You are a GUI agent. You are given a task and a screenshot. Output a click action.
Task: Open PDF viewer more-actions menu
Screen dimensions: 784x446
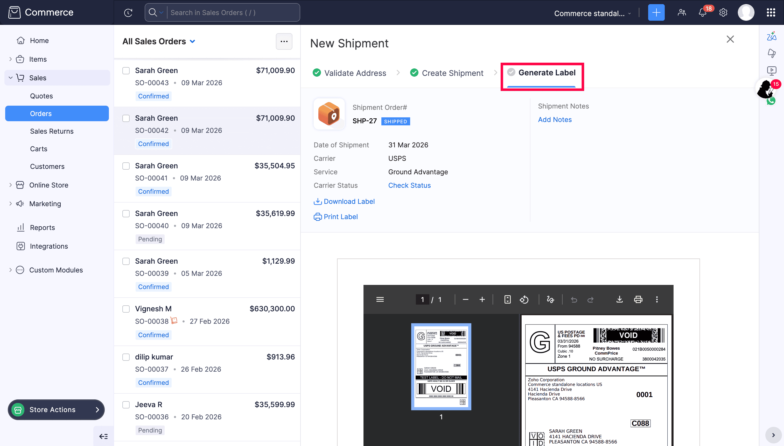(x=657, y=299)
